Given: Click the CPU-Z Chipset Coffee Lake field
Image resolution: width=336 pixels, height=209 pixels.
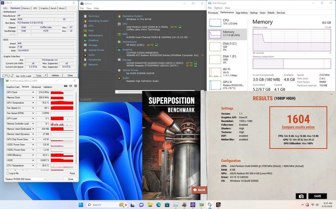Looking at the screenshot, I should (46, 28).
